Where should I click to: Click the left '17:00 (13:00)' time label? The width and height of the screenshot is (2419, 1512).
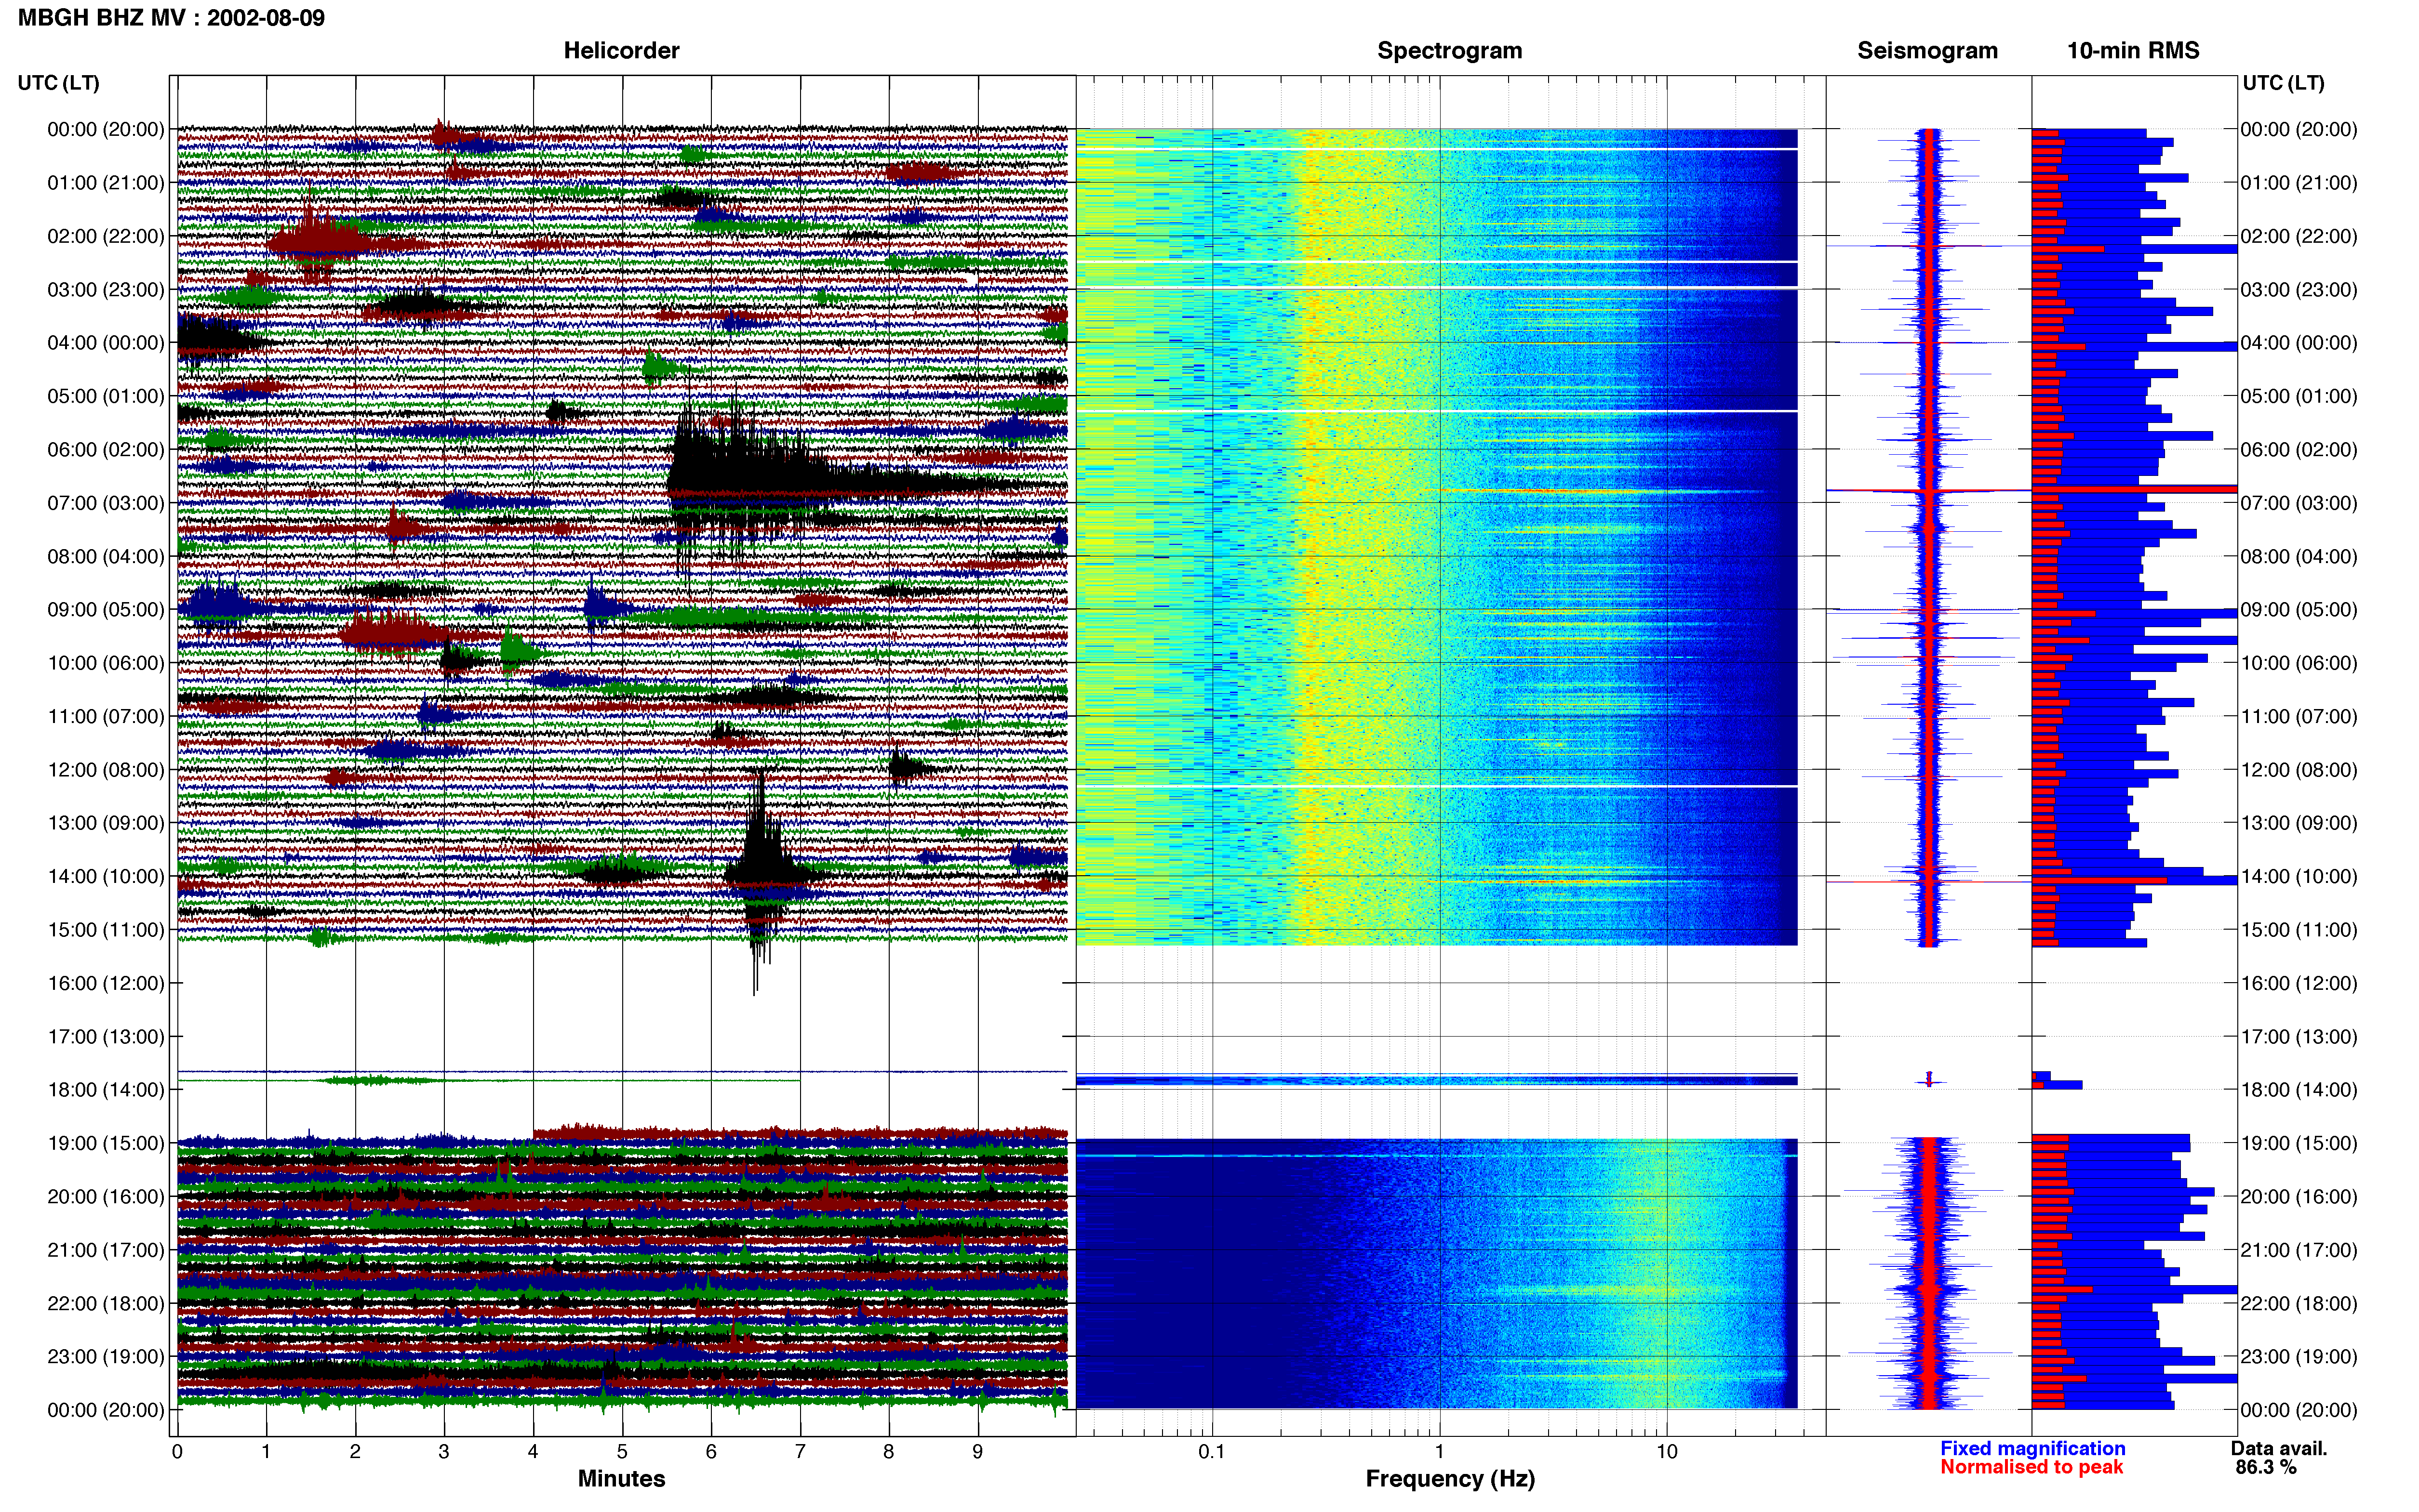coord(106,1036)
